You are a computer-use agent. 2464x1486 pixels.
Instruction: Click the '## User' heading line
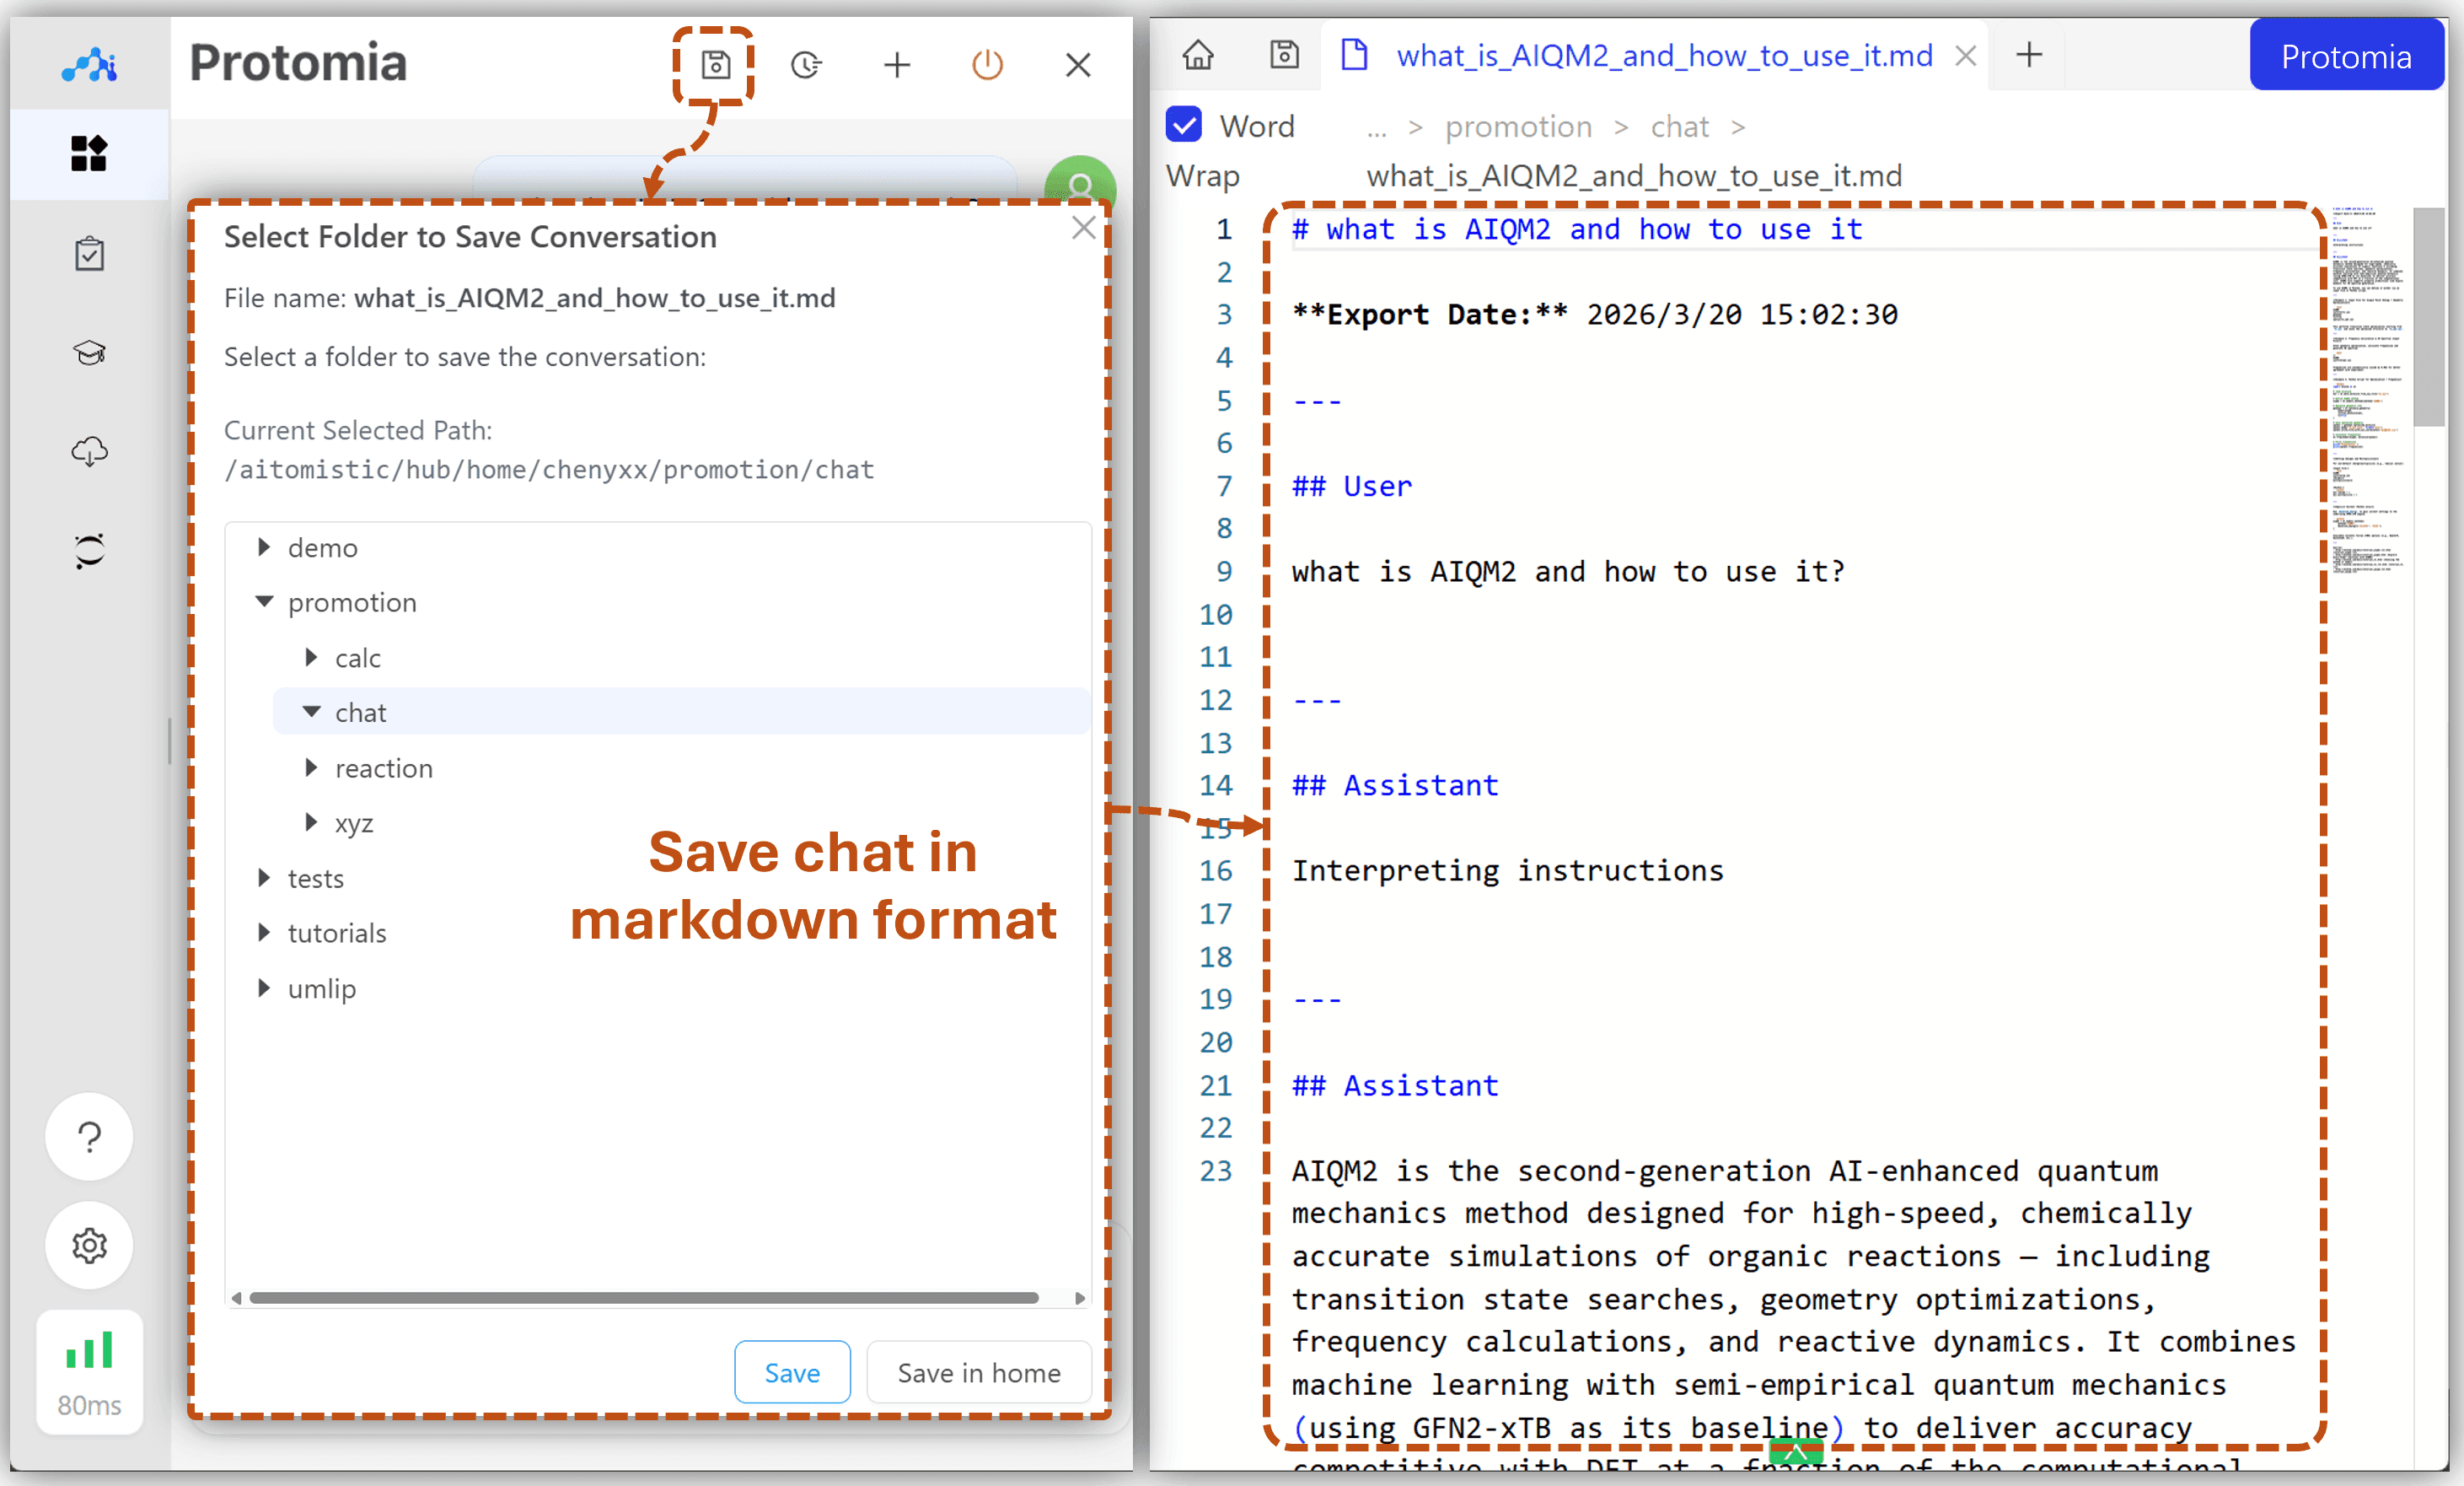[1351, 487]
